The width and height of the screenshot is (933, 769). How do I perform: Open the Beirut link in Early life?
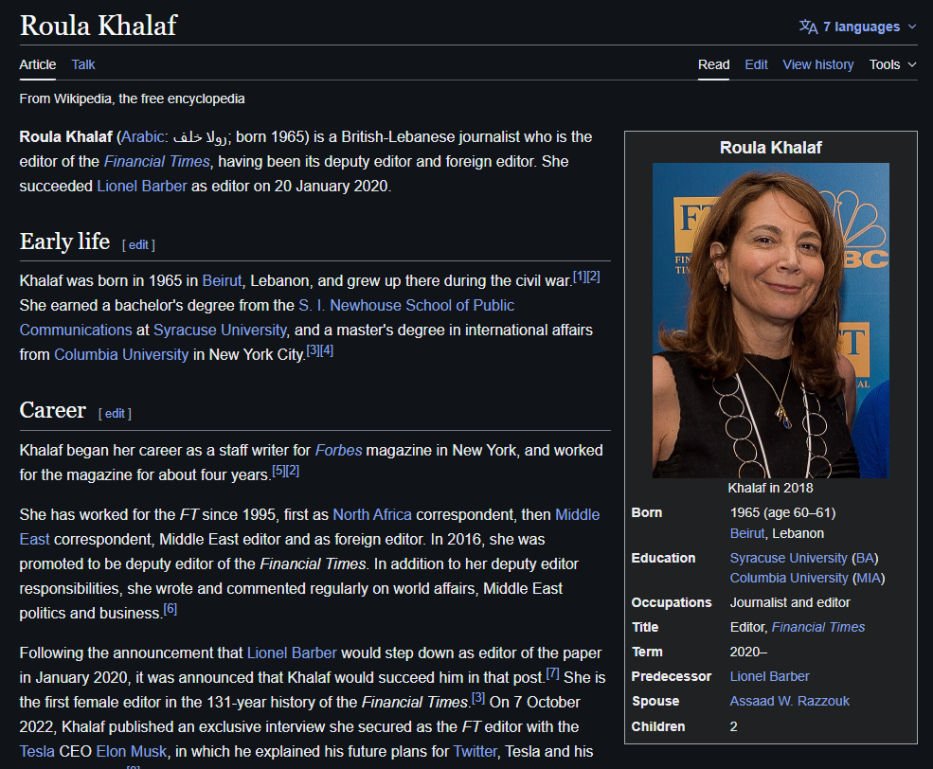[222, 280]
